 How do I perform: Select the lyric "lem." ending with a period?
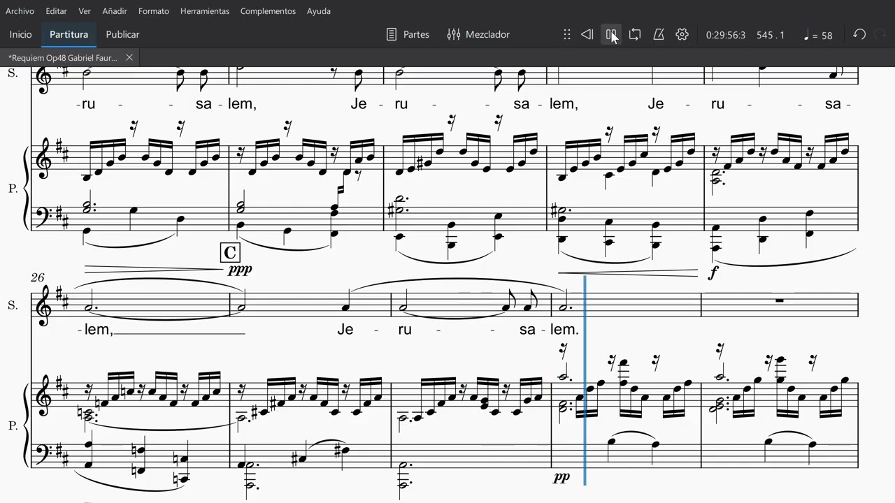tap(565, 329)
